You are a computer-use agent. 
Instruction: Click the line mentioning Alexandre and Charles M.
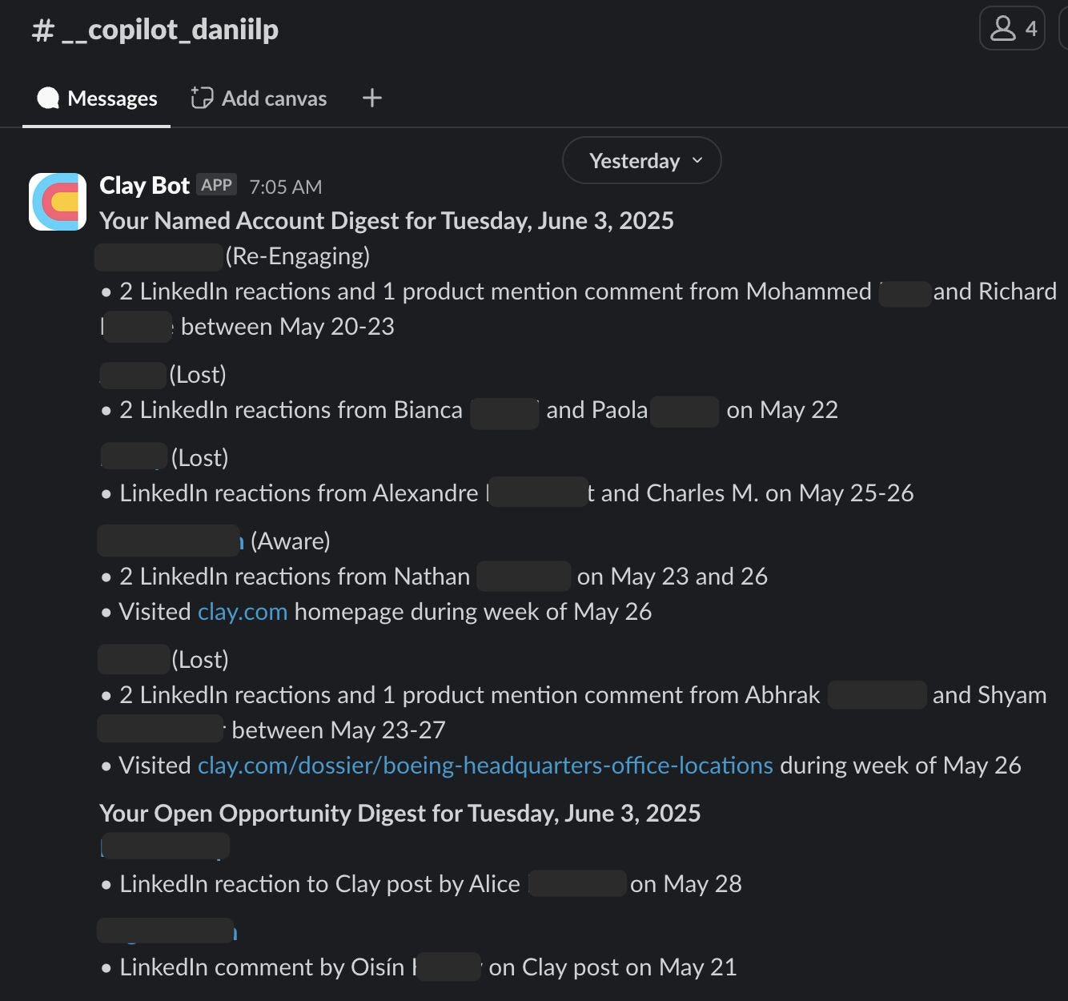[508, 493]
